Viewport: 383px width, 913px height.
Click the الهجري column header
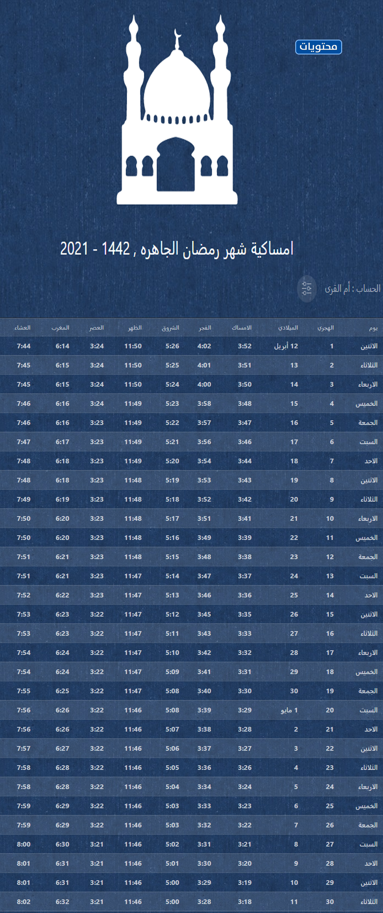[x=325, y=327]
